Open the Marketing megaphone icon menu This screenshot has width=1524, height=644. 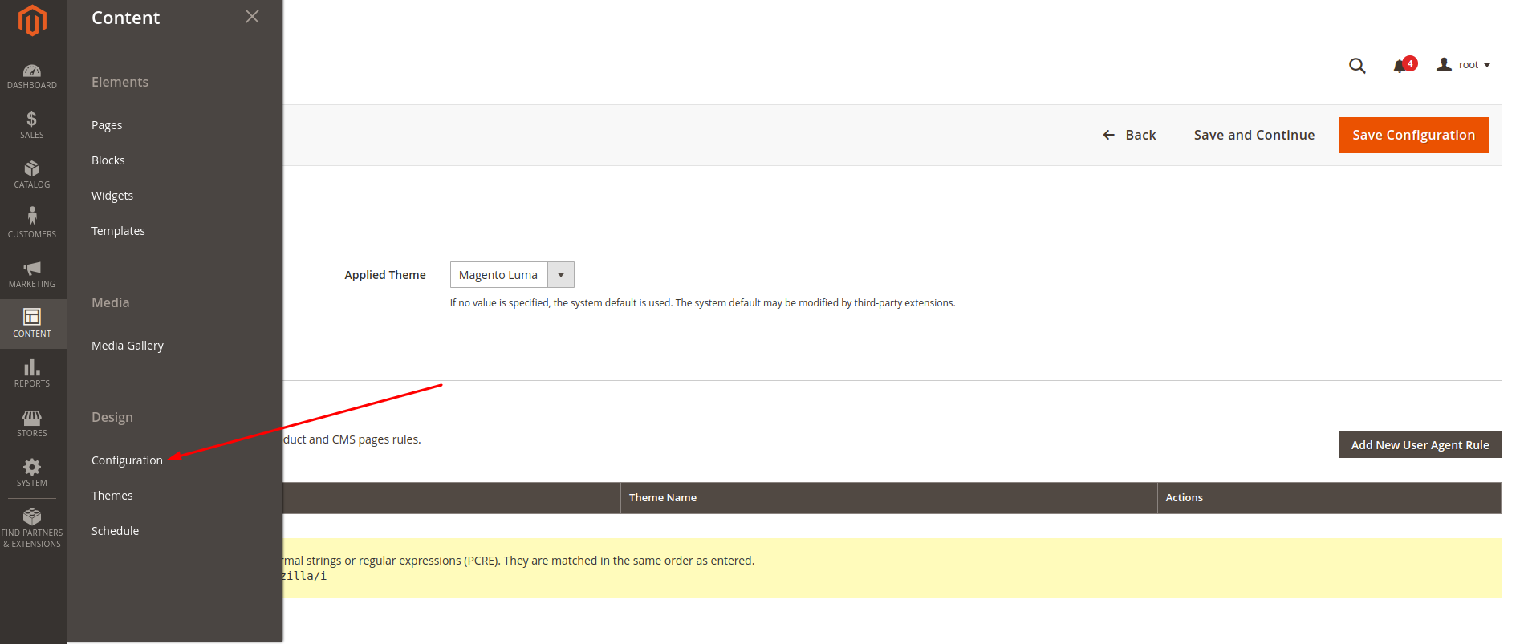(32, 273)
